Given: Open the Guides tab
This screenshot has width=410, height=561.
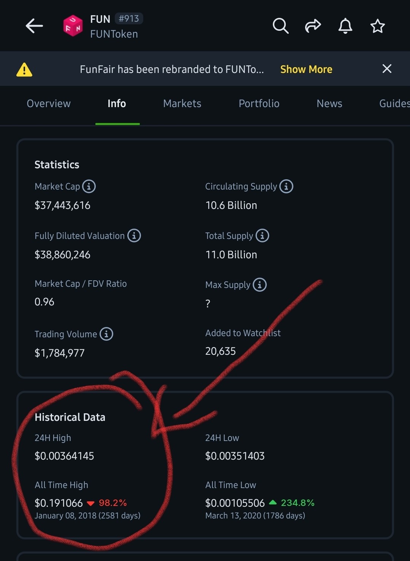Looking at the screenshot, I should coord(394,104).
